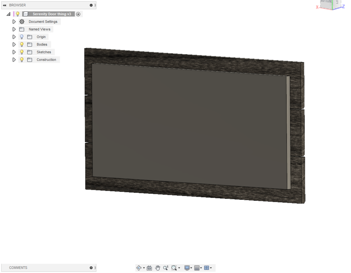Show the Origin folder via lightbulb
Viewport: 351px width, 273px height.
pos(22,37)
